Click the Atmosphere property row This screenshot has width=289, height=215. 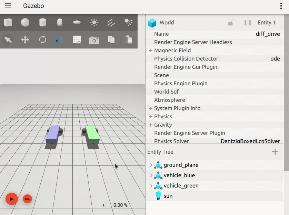[x=215, y=100]
